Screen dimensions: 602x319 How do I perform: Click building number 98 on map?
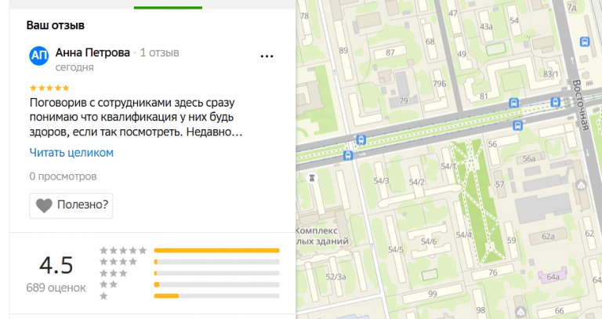481,310
